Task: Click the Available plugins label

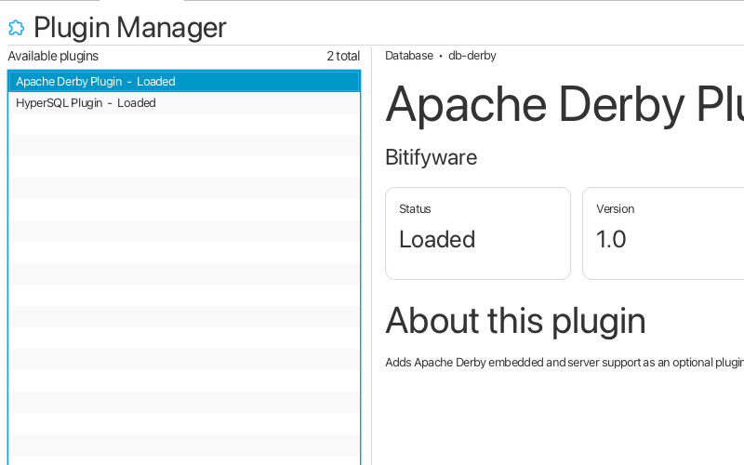Action: [53, 56]
